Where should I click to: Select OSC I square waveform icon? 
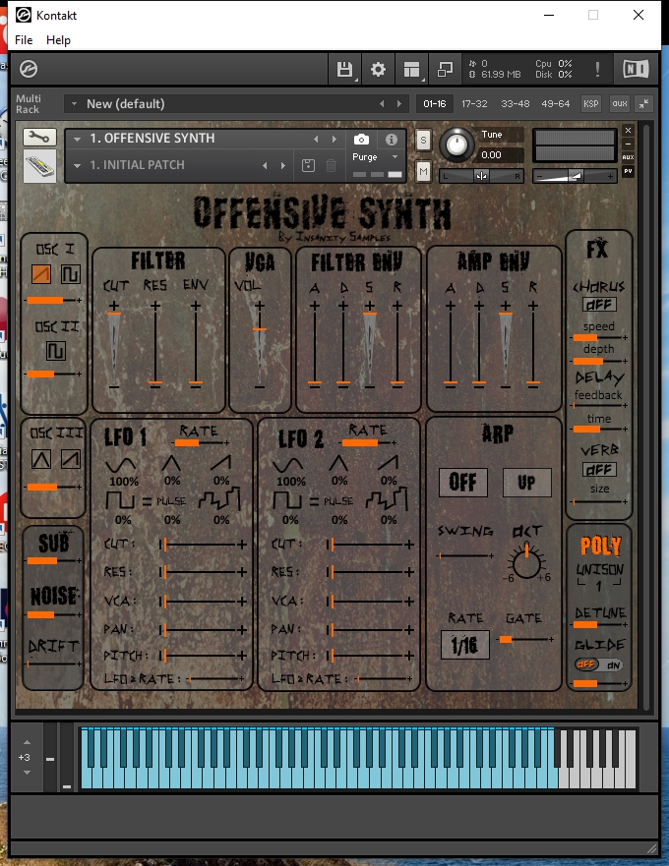click(x=71, y=274)
